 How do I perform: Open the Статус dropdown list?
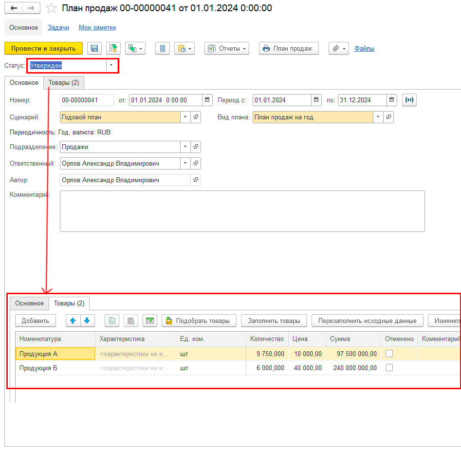tap(111, 65)
